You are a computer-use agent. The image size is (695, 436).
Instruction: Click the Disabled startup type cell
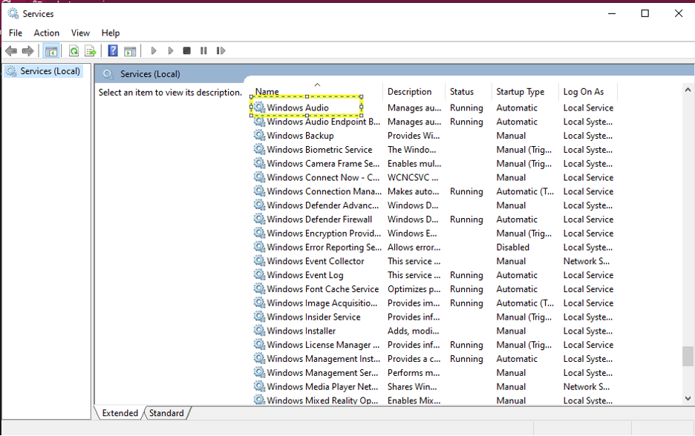[512, 247]
